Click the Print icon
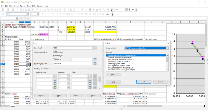Image resolution: width=208 pixels, height=110 pixels. (x=29, y=9)
